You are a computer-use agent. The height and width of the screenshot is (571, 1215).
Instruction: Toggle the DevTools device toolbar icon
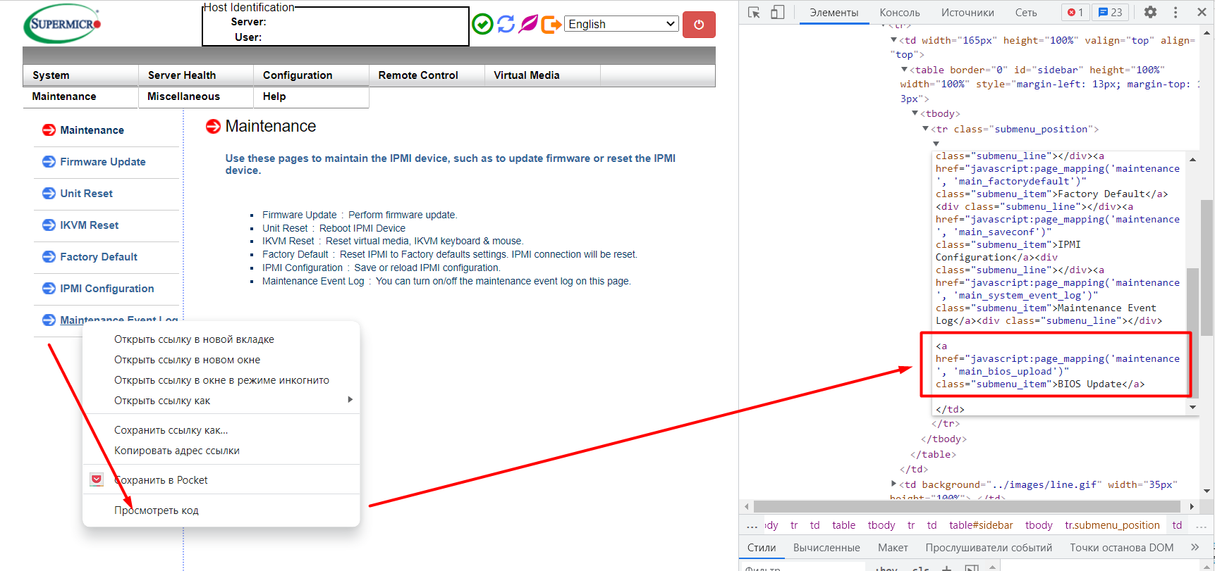click(777, 12)
